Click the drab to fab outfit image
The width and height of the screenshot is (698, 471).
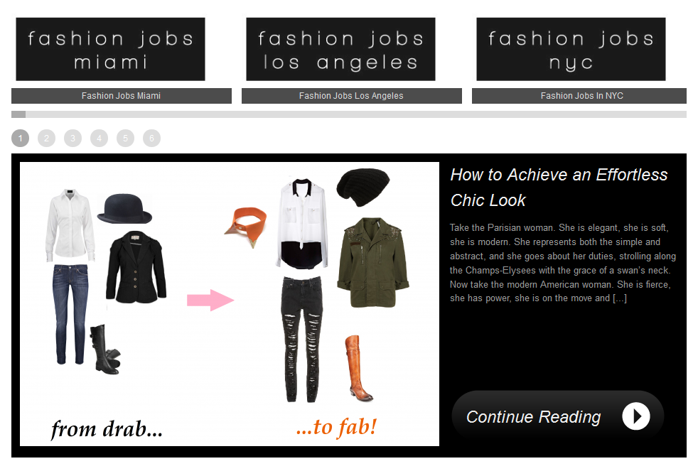(x=230, y=304)
